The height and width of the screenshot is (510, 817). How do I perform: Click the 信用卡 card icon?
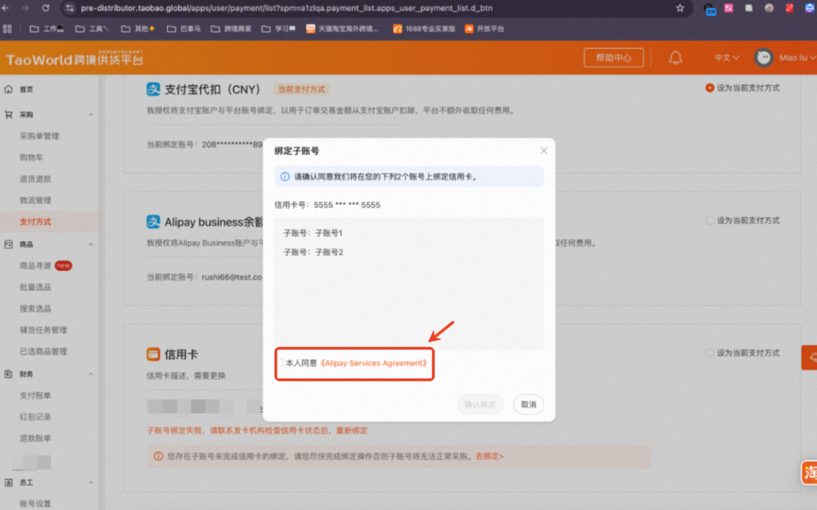click(x=153, y=354)
